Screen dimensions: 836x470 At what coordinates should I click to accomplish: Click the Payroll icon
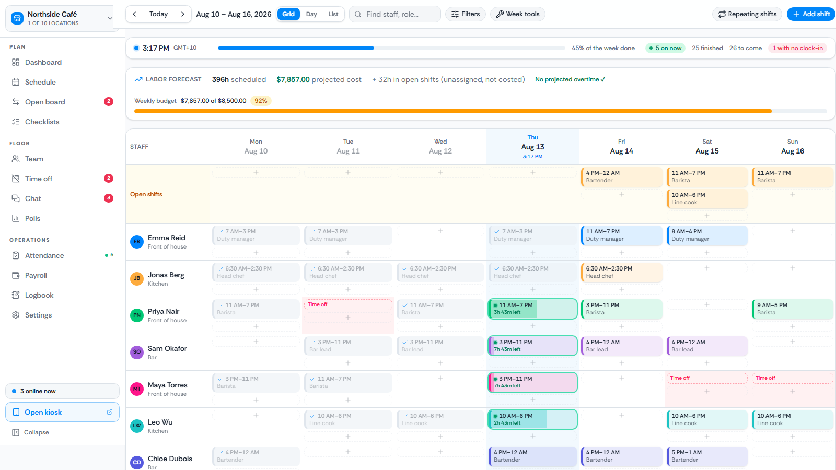[x=16, y=275]
